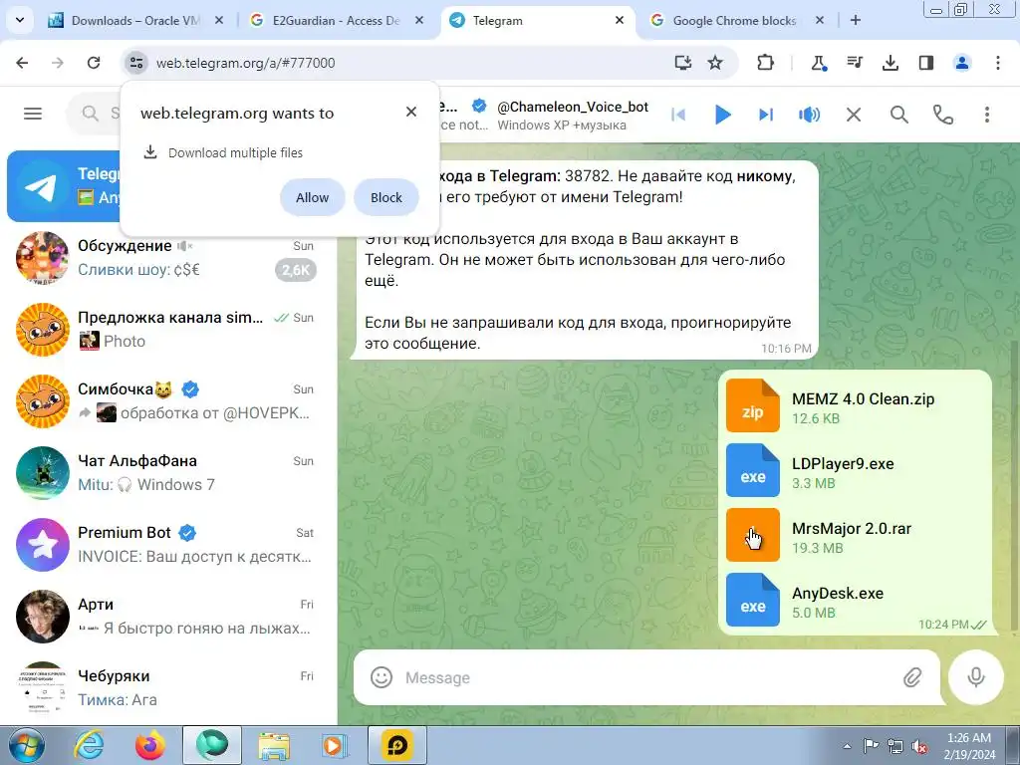Open Chrome three-dot menu

click(997, 63)
